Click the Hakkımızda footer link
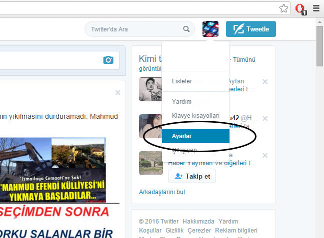This screenshot has width=324, height=238. [x=198, y=222]
